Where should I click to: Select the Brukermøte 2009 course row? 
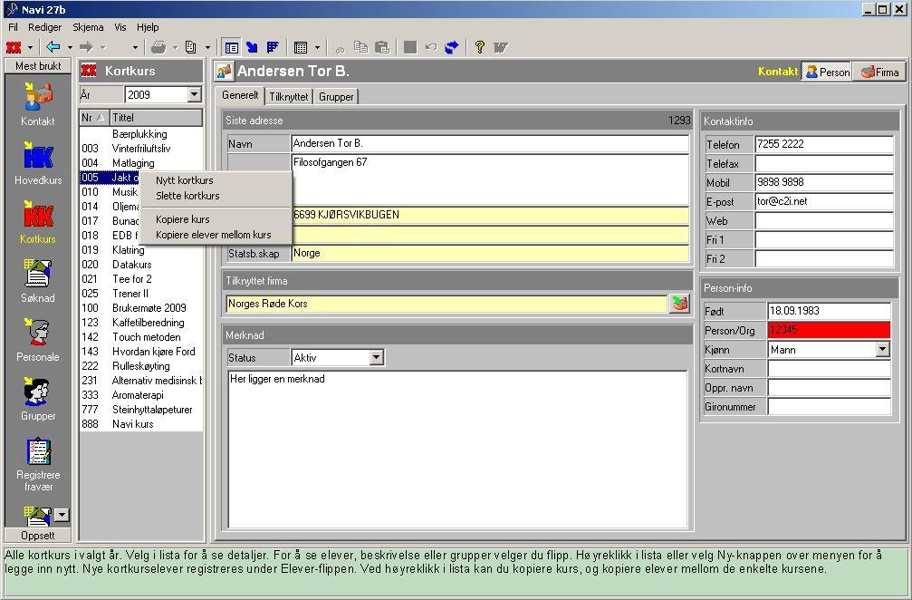tap(140, 308)
